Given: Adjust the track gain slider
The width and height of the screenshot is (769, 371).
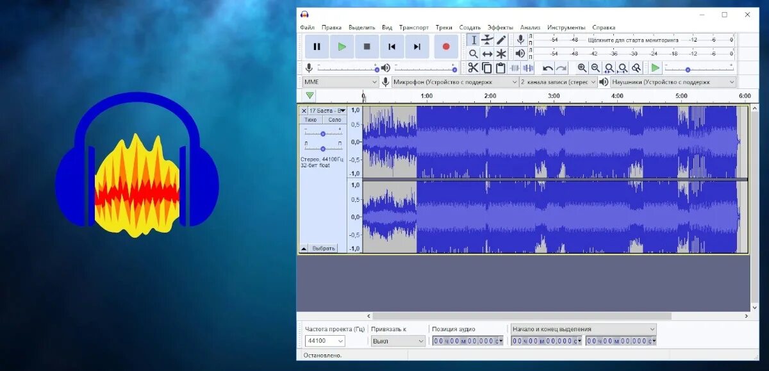Looking at the screenshot, I should tap(323, 133).
